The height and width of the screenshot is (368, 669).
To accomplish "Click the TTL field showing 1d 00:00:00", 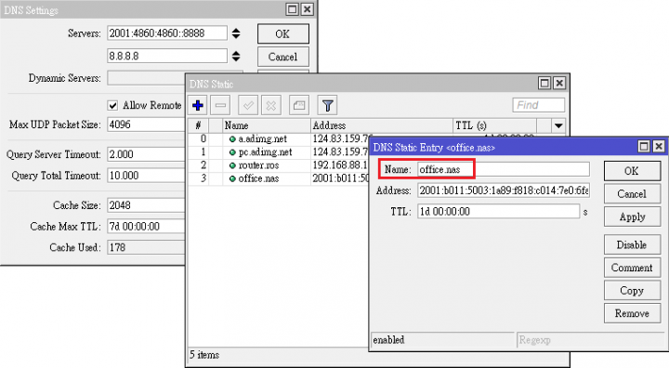I will tap(498, 211).
